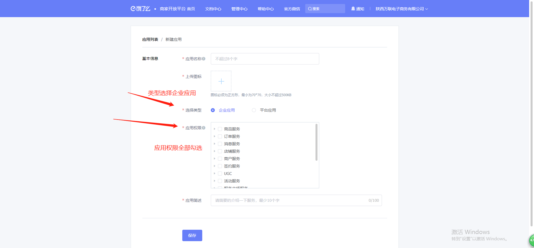This screenshot has height=248, width=534.
Task: Click the 保存 button
Action: 192,235
